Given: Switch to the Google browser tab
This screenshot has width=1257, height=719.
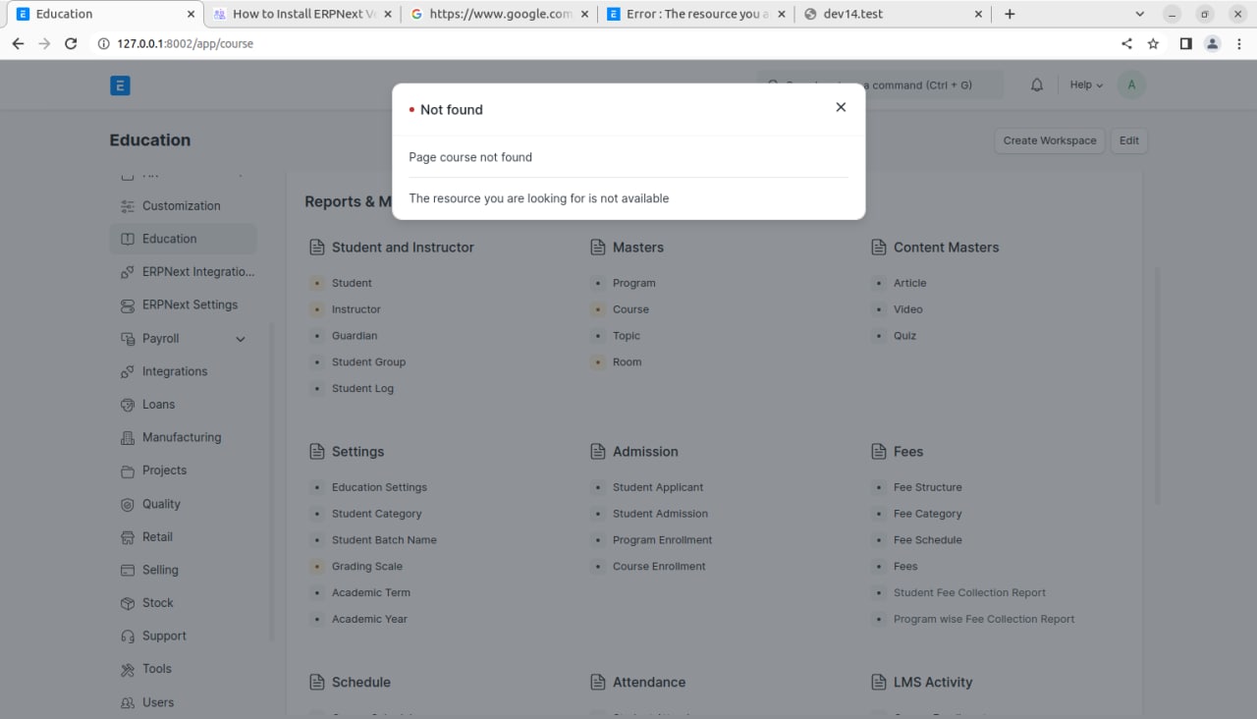Looking at the screenshot, I should click(500, 14).
